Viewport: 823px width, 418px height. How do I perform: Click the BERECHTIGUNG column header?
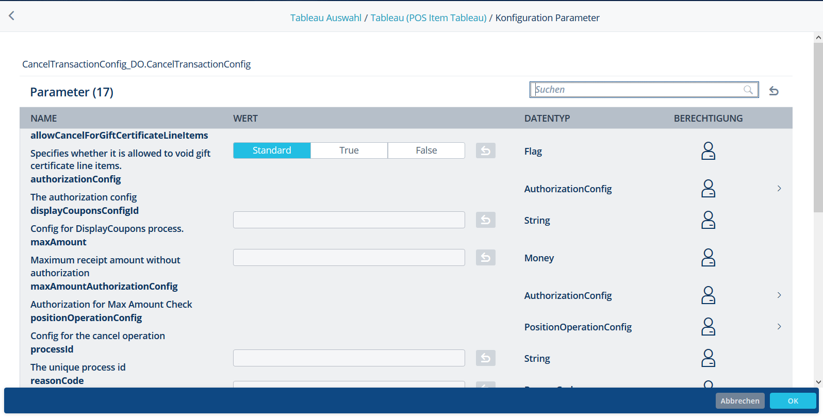(709, 119)
